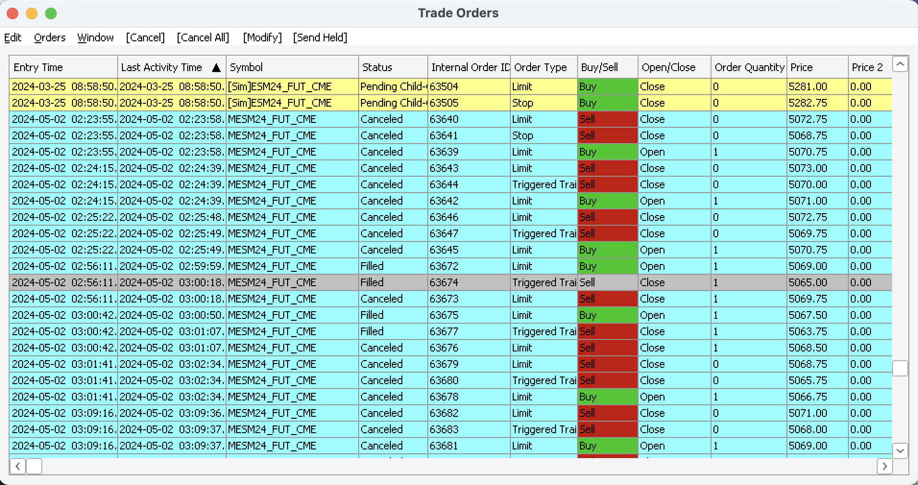The height and width of the screenshot is (485, 918).
Task: Click the [Cancel All] menu command
Action: pyautogui.click(x=203, y=37)
